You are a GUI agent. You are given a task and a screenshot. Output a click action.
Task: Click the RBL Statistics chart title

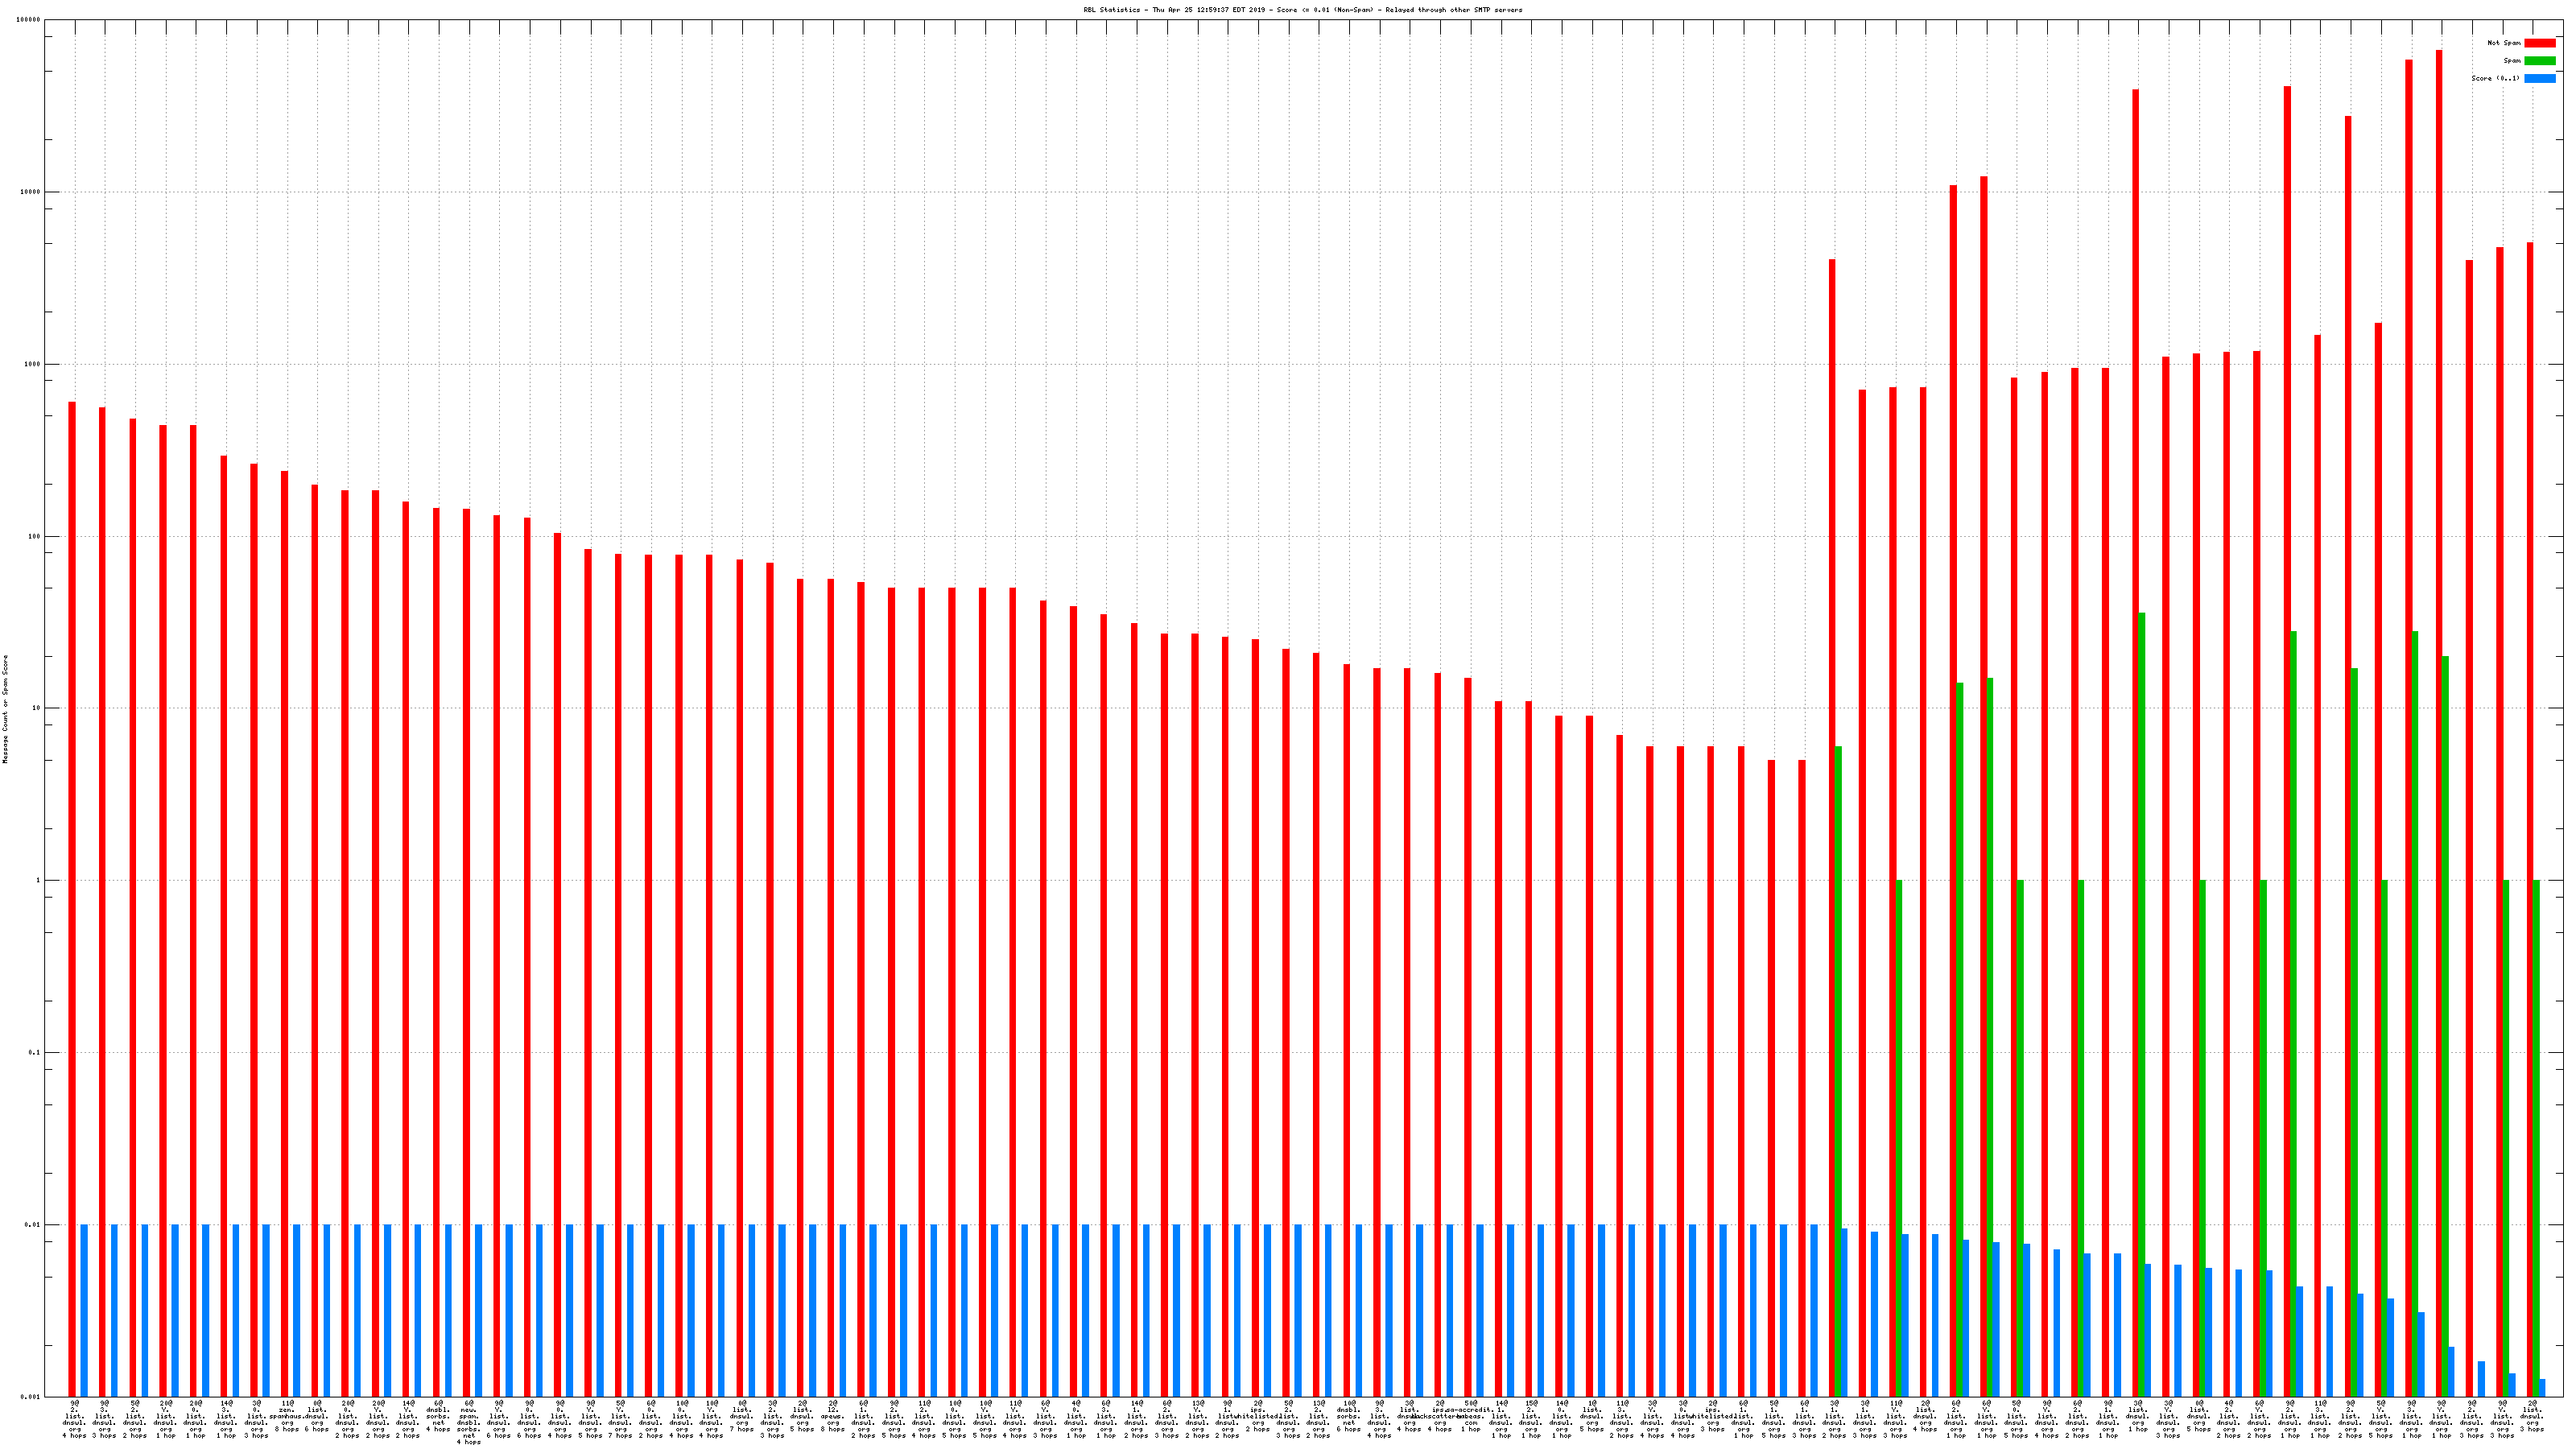pyautogui.click(x=1302, y=10)
